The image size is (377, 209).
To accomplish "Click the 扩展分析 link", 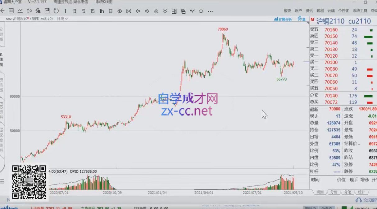I will tap(283, 19).
